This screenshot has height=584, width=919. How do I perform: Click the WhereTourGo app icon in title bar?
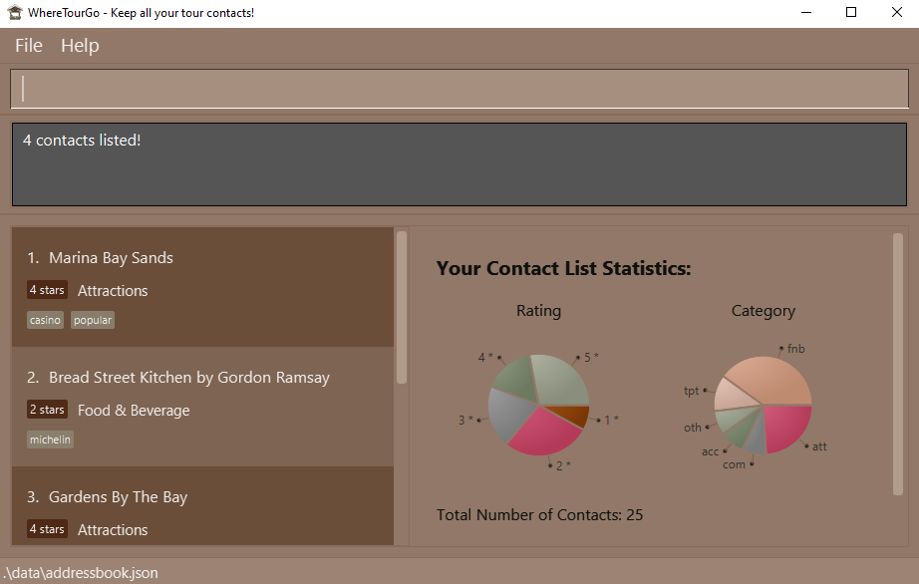click(14, 13)
